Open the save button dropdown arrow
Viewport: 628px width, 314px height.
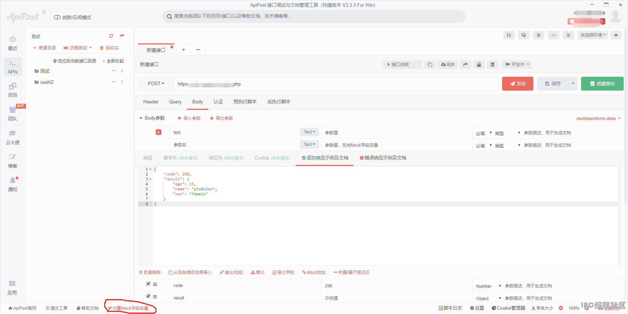coord(573,83)
